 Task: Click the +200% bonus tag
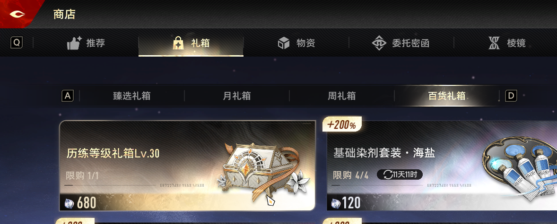(342, 125)
